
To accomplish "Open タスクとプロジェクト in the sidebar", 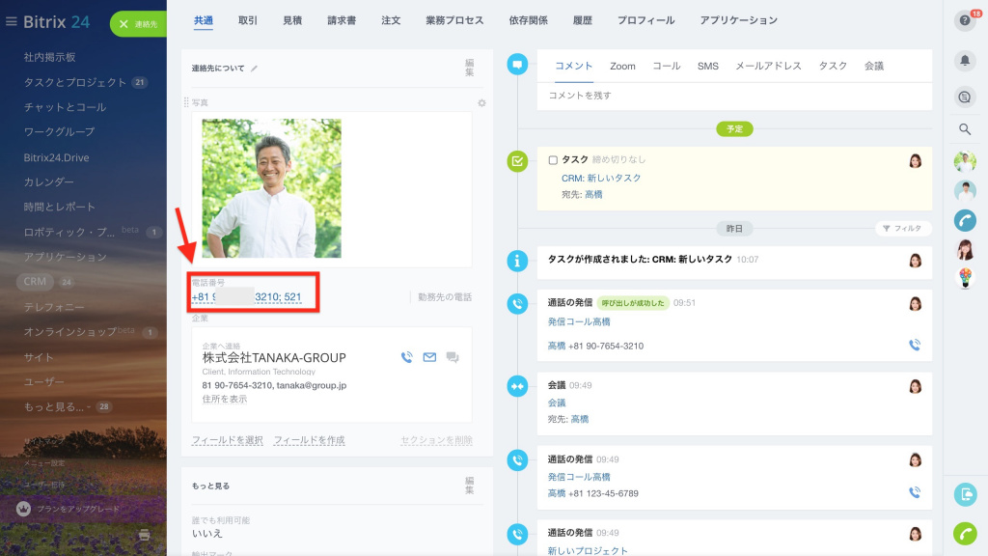I will [x=75, y=82].
